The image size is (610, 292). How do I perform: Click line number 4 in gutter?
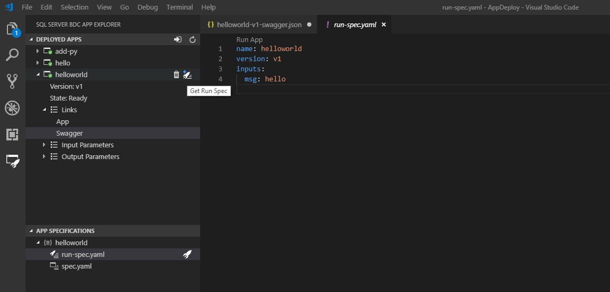click(x=220, y=79)
